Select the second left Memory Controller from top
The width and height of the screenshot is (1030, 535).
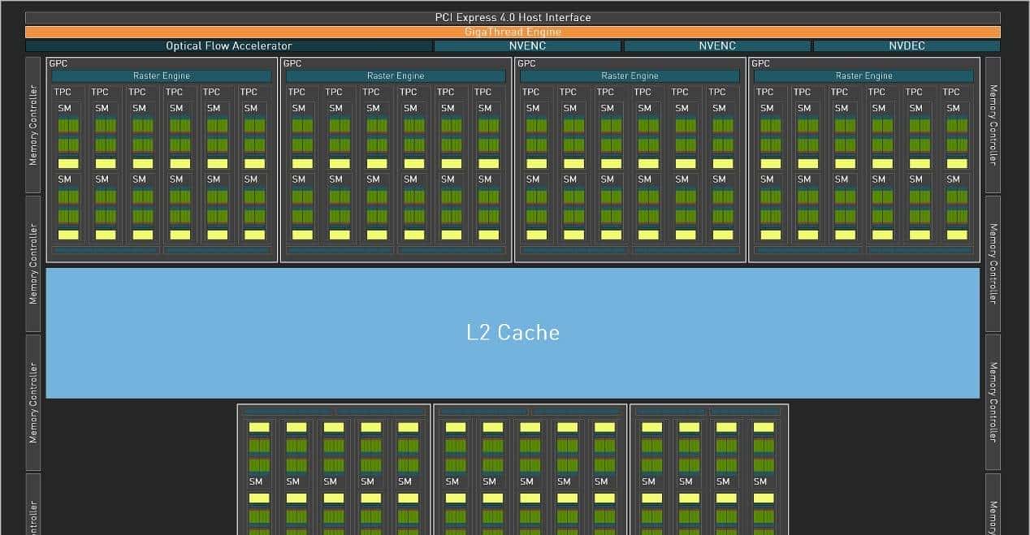(33, 264)
